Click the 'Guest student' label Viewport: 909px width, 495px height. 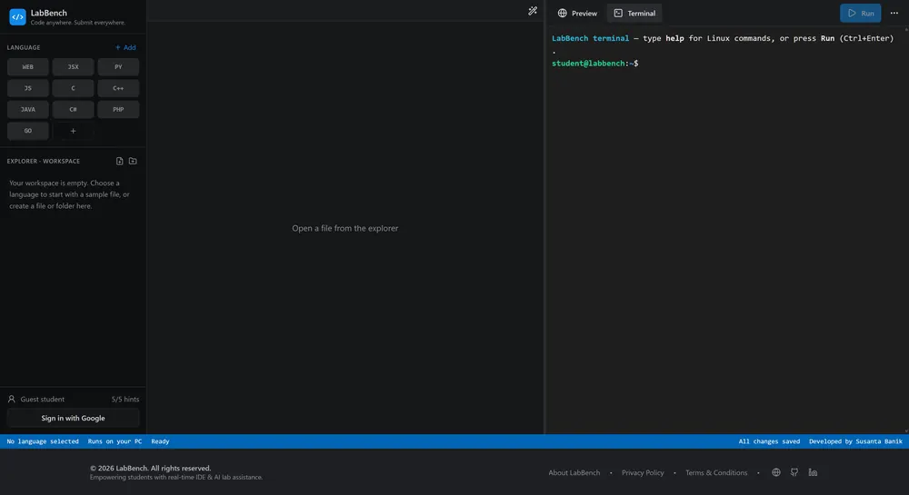pyautogui.click(x=43, y=399)
